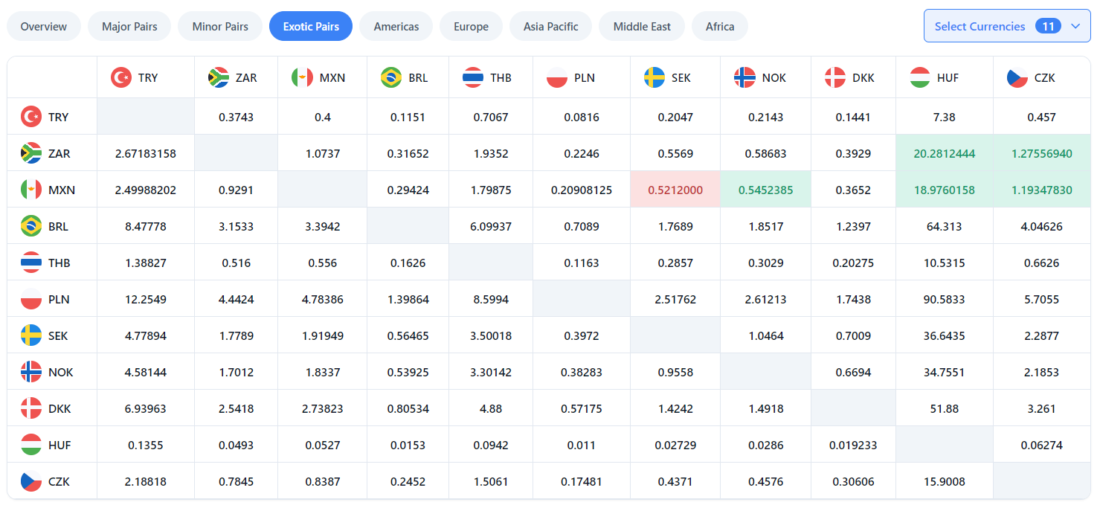Switch to the Asia Pacific tab

[550, 25]
